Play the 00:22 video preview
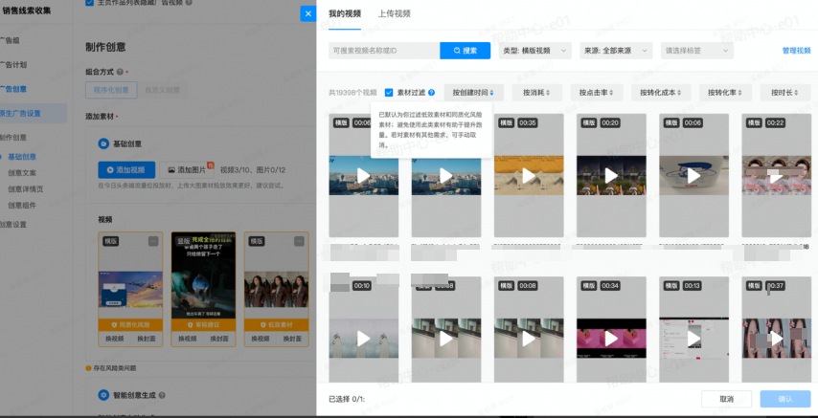Screen dimensions: 818x418 [x=776, y=176]
